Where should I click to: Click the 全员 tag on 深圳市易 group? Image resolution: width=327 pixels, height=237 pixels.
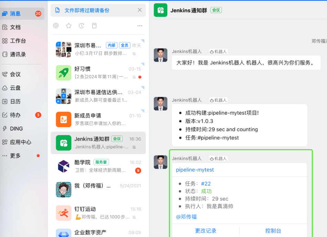coord(124,45)
